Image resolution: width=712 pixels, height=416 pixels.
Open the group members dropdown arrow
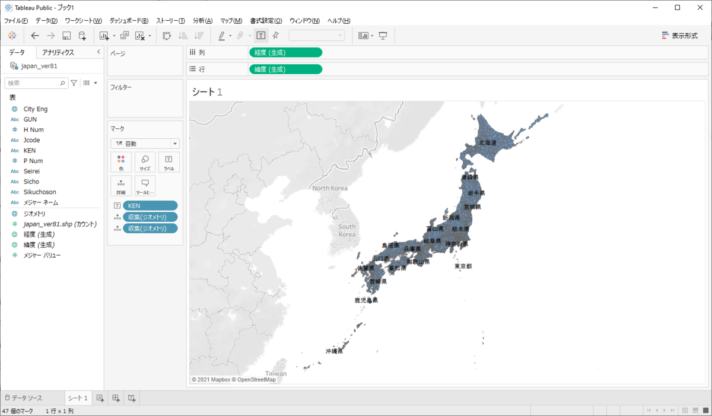point(249,36)
